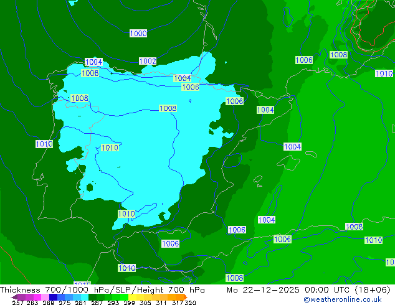This screenshot has height=305, width=395.
Task: Click the light pink swatch in the legend
Action: click(45, 297)
